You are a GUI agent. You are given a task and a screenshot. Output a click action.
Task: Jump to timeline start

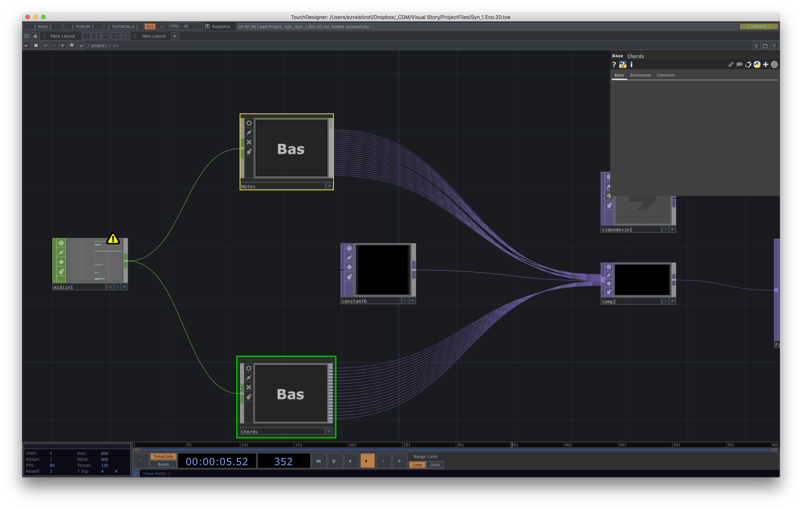point(319,461)
